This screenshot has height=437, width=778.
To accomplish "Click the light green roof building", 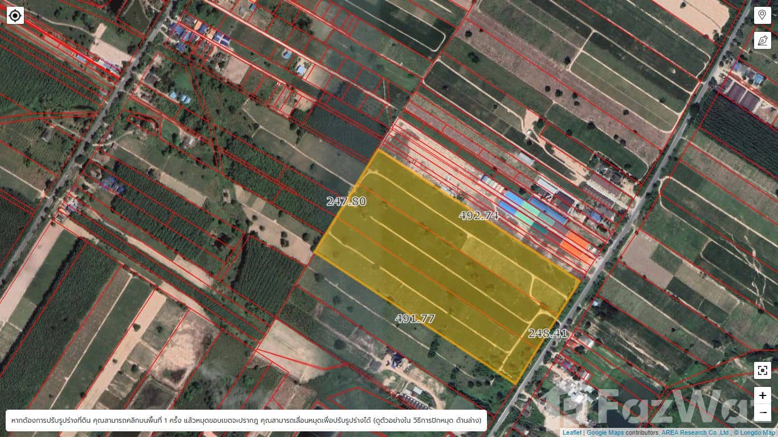I will click(x=530, y=209).
